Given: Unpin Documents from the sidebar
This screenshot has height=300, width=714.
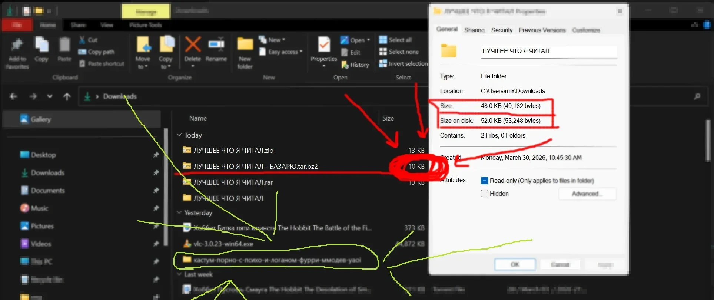Looking at the screenshot, I should point(156,191).
